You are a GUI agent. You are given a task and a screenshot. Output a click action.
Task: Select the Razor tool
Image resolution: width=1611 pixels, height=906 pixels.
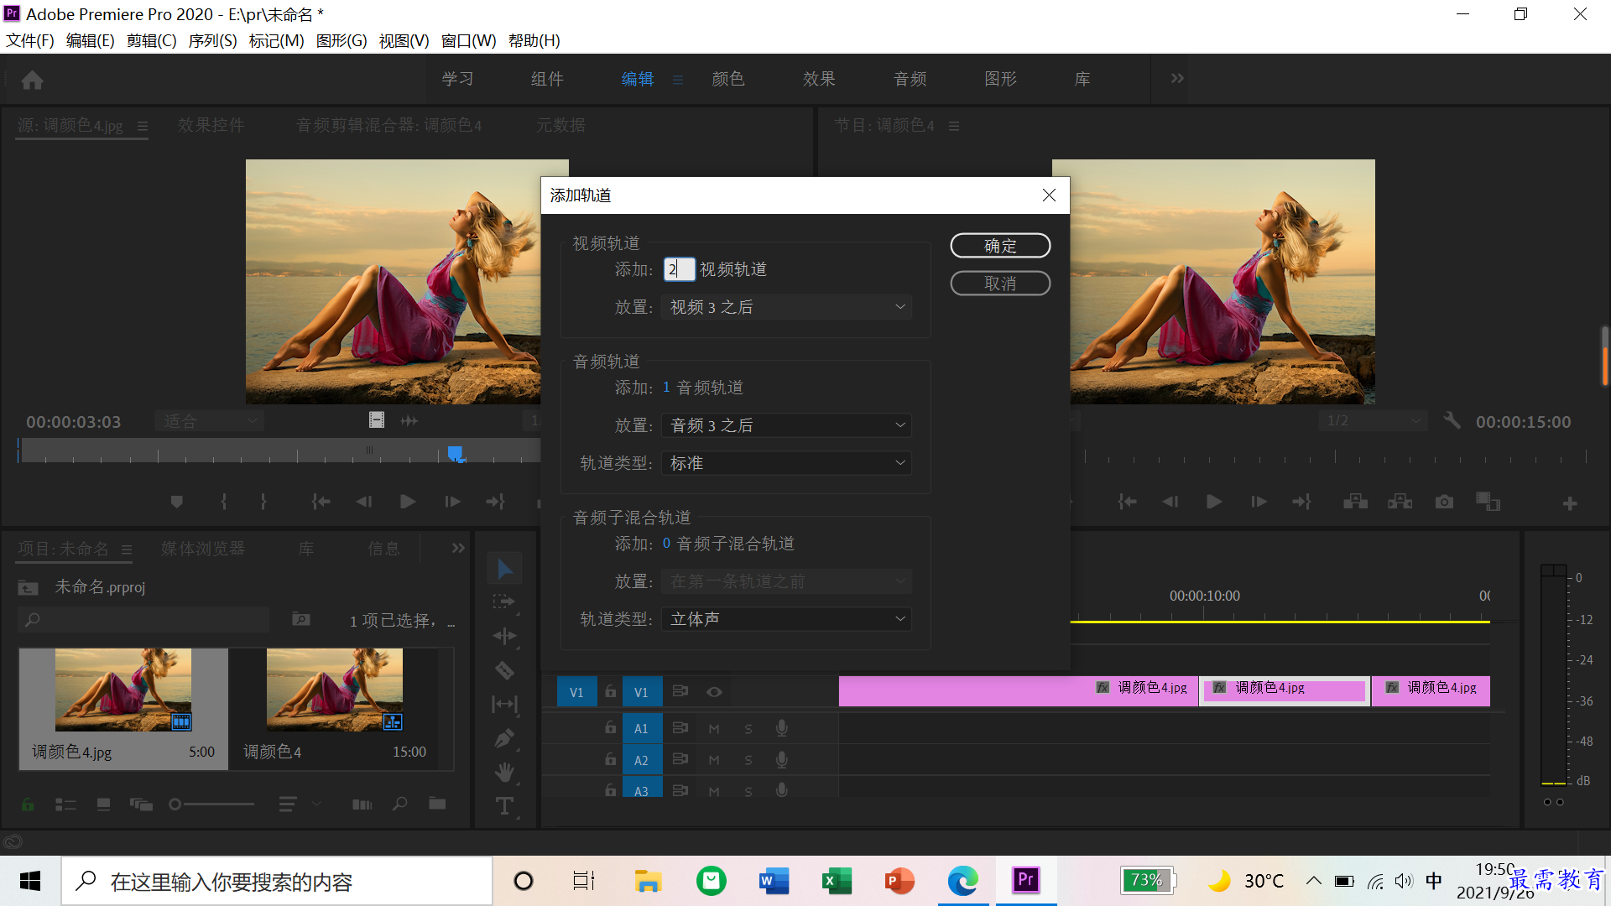504,670
